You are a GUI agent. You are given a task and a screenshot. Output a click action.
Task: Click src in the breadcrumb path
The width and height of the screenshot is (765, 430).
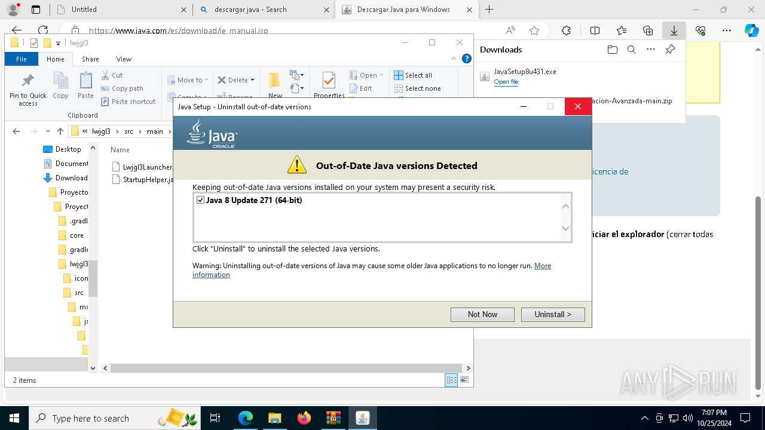(128, 131)
